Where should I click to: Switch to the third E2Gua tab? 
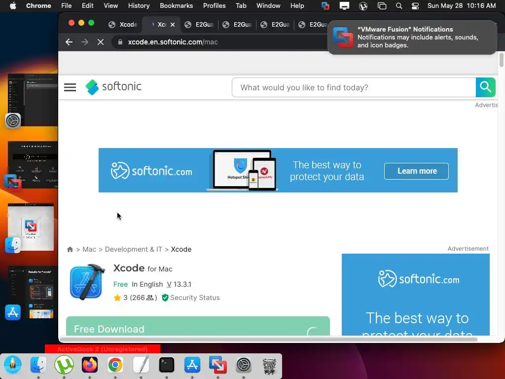[276, 25]
